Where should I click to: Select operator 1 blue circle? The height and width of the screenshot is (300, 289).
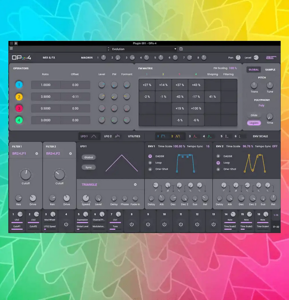pos(19,85)
